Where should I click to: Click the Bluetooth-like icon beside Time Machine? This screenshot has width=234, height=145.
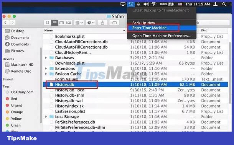(x=138, y=4)
